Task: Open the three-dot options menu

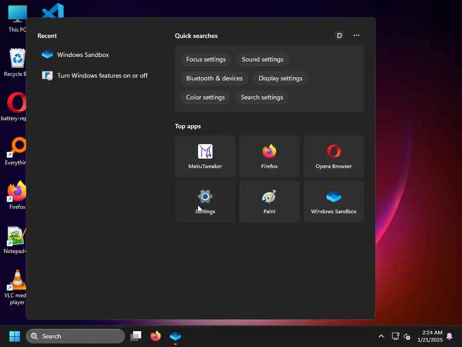Action: point(356,35)
